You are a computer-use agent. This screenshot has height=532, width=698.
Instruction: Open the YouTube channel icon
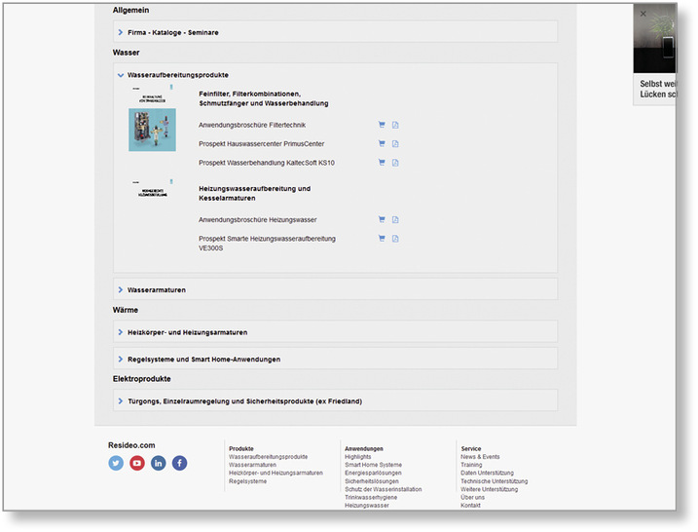click(x=137, y=464)
